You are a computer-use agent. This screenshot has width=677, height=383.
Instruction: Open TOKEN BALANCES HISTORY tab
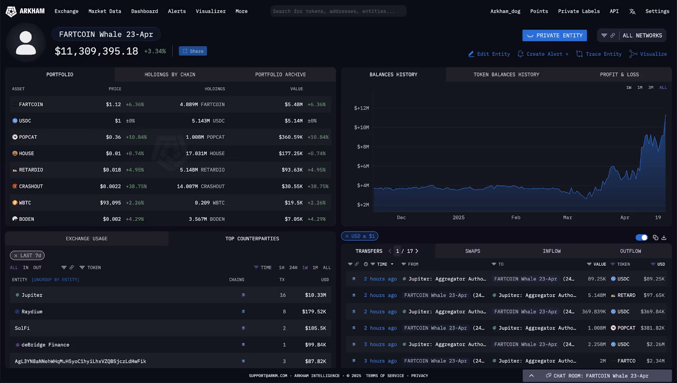point(506,74)
